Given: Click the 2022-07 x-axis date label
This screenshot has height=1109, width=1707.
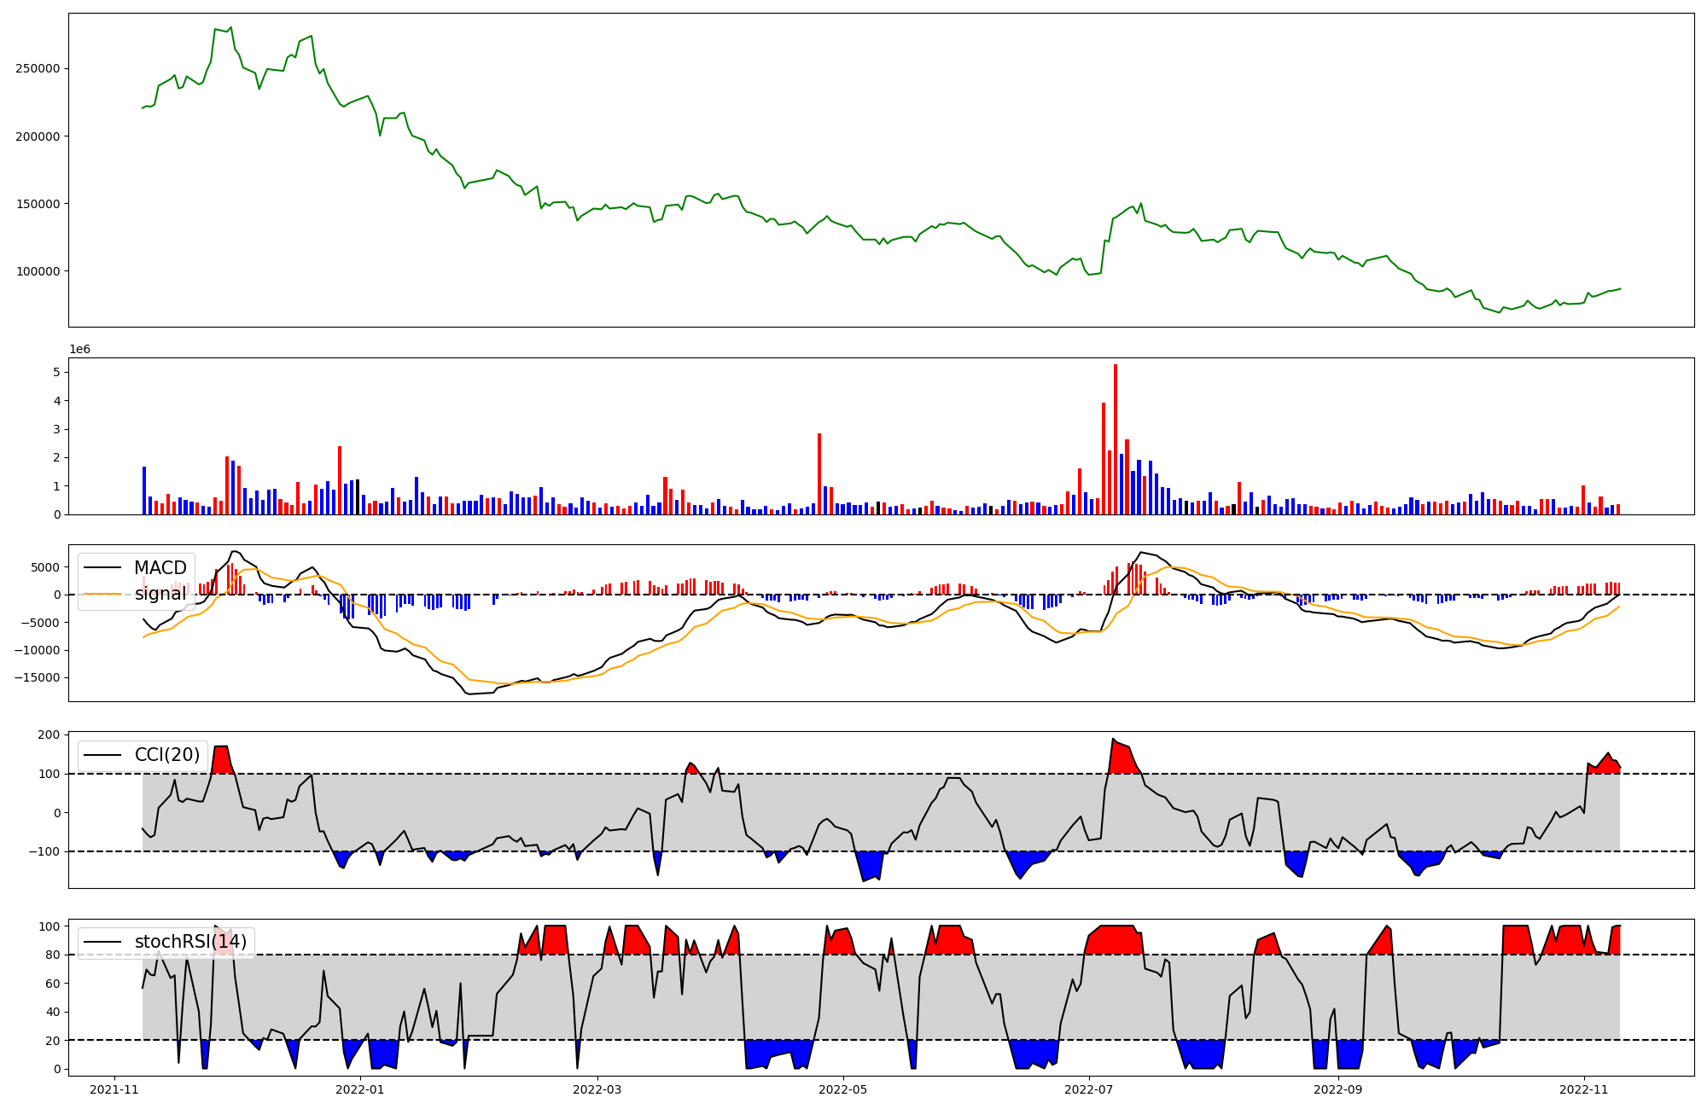Looking at the screenshot, I should point(1089,1089).
